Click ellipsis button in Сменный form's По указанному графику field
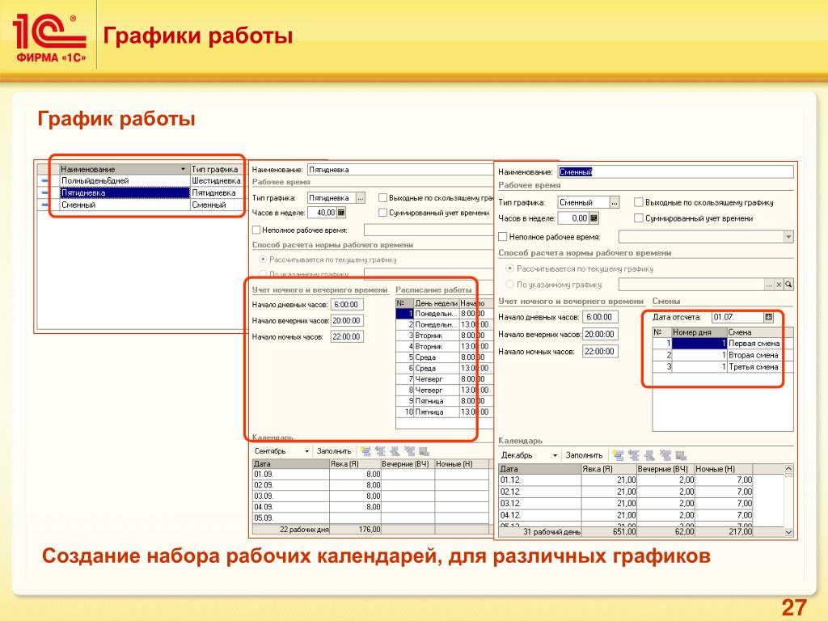 tap(770, 285)
